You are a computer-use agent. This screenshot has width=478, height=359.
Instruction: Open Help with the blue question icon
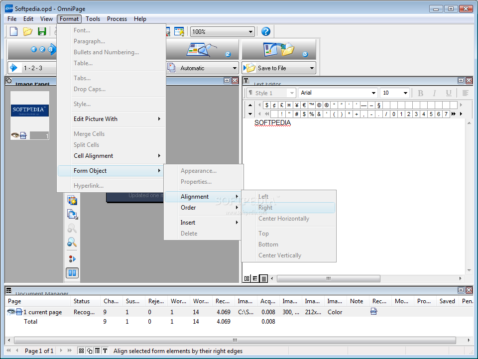point(266,31)
